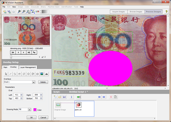Pick the pointer selection tool
Screen dimensions: 171x122
(6, 74)
